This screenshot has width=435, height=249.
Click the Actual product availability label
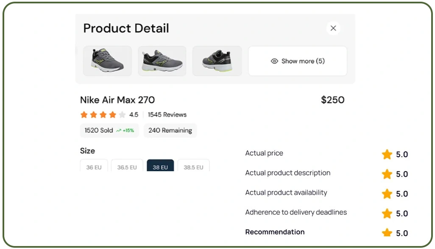[x=286, y=192]
